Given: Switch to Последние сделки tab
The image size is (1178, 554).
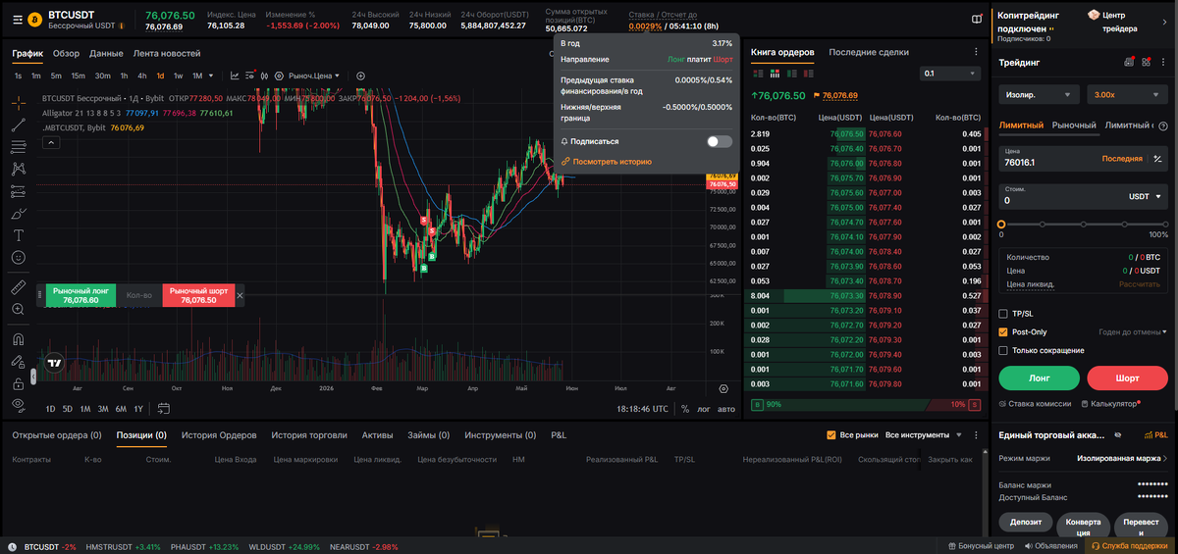Looking at the screenshot, I should [869, 52].
